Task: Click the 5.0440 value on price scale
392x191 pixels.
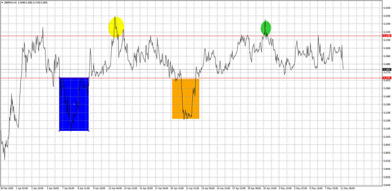Action: pos(387,185)
